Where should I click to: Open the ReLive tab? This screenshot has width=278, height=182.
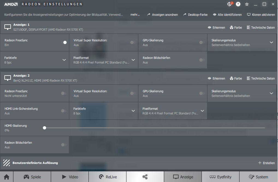pos(107,177)
